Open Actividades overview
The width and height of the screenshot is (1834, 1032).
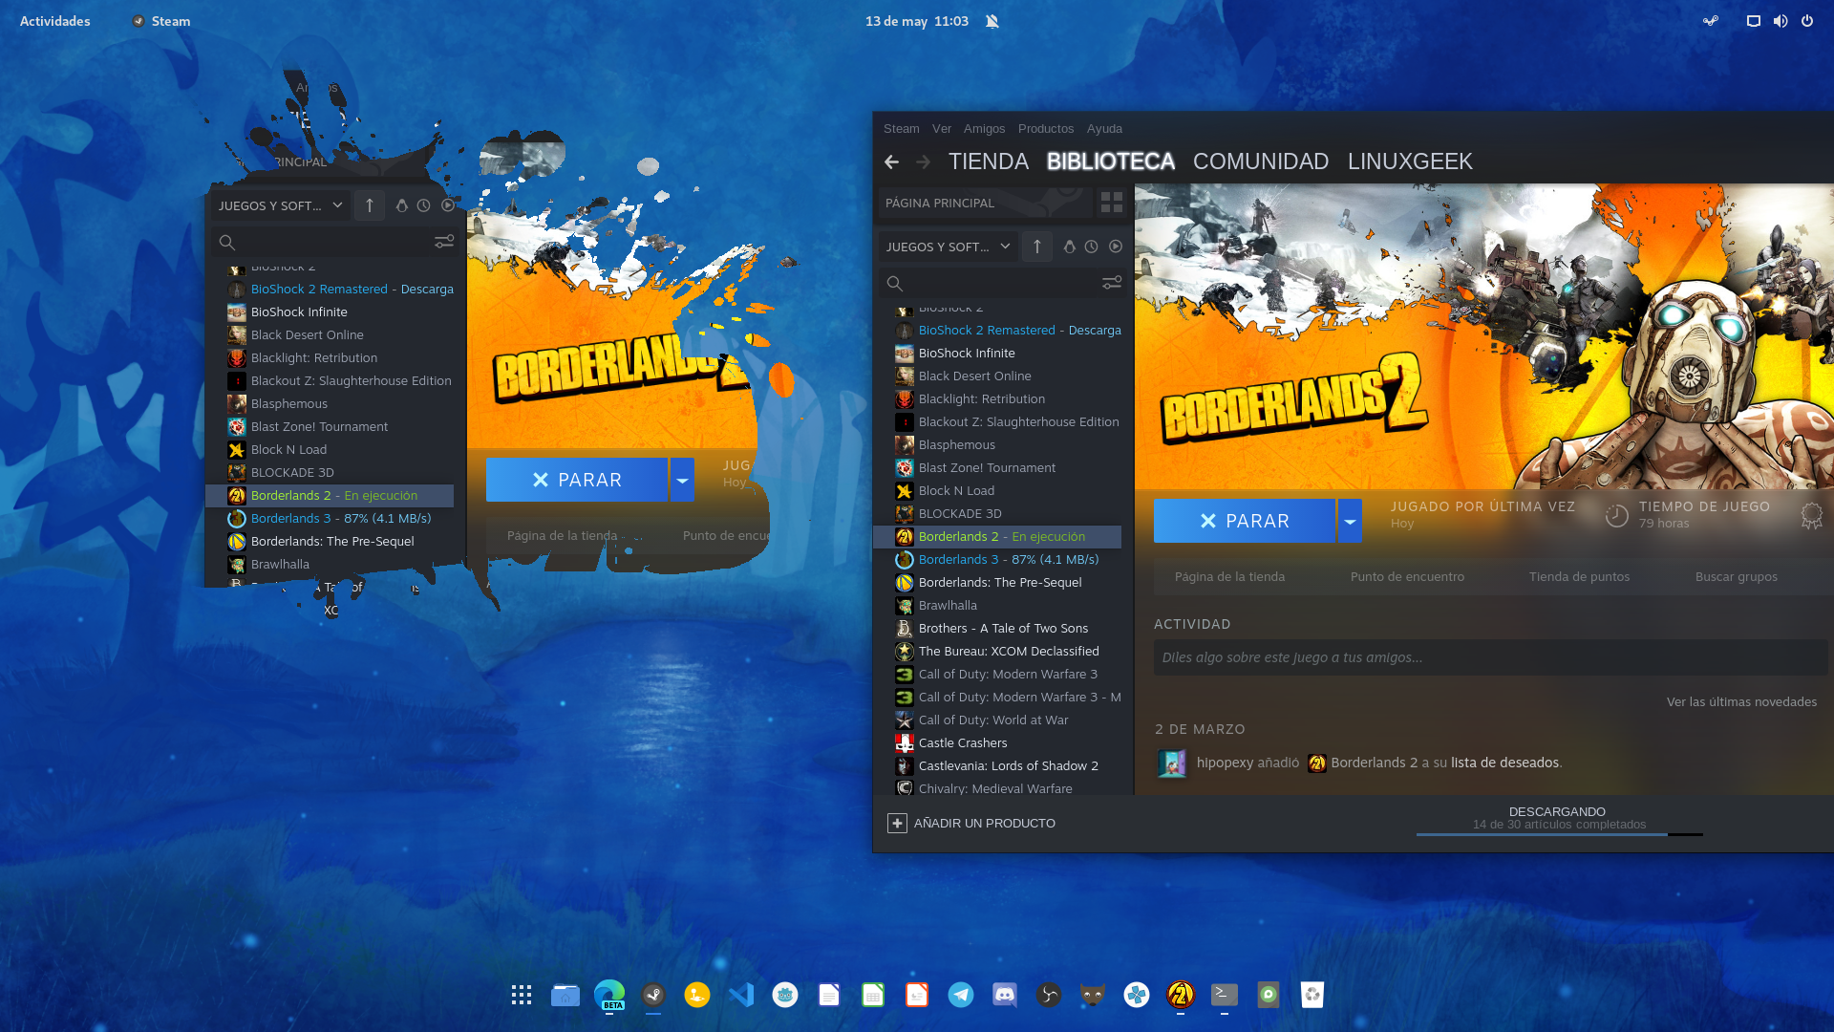[54, 21]
